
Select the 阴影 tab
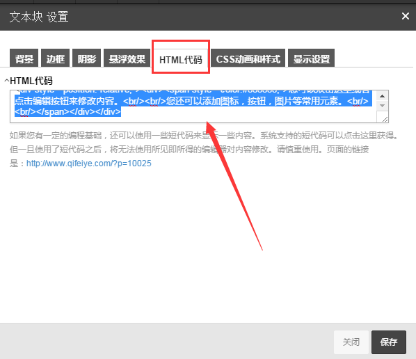pyautogui.click(x=87, y=58)
